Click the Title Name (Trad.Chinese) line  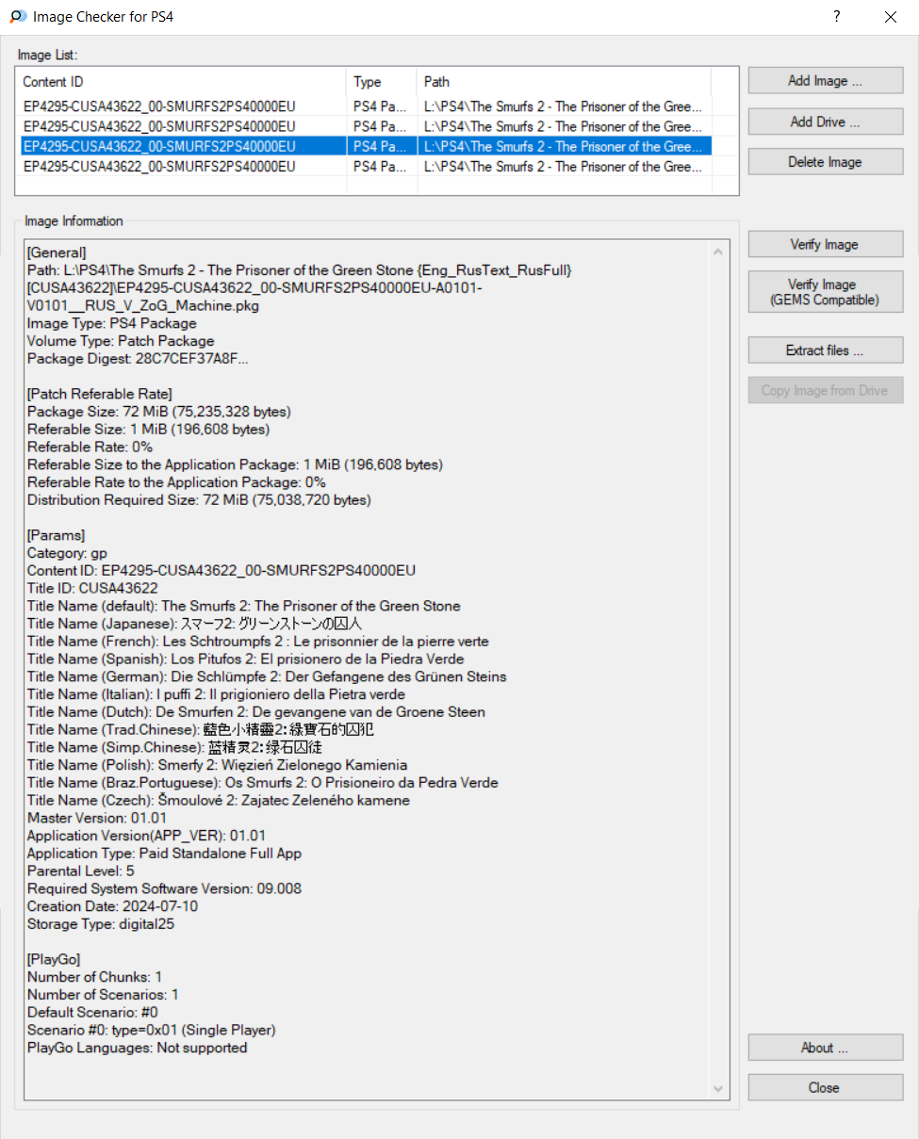(x=203, y=730)
